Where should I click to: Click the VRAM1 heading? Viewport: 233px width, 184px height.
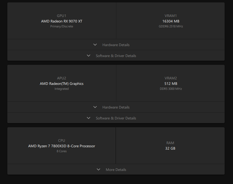(x=171, y=15)
